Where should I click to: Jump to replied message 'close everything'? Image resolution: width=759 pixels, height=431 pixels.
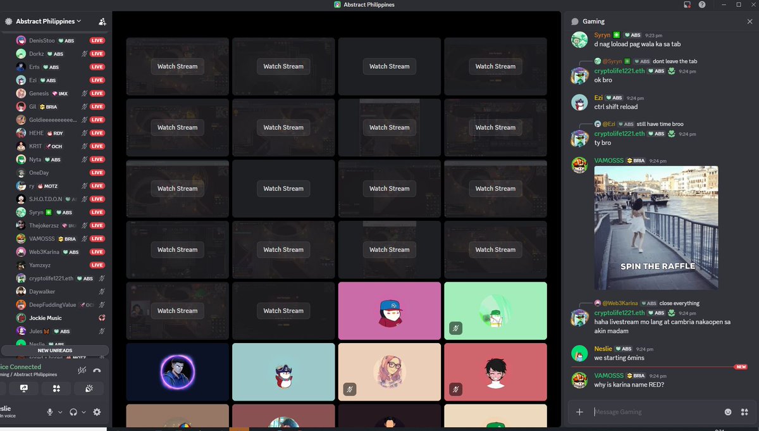click(679, 303)
